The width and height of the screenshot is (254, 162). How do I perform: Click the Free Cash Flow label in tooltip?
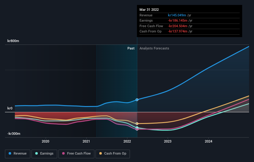tap(151, 26)
